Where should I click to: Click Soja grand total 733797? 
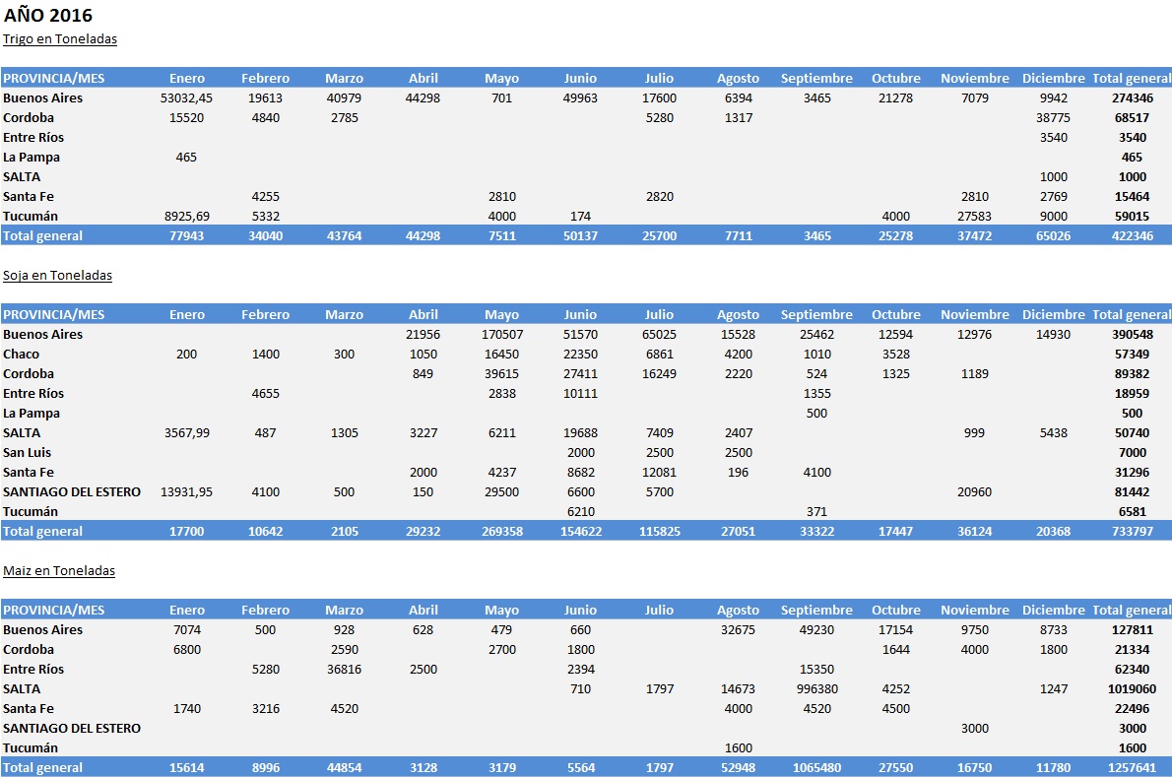(1133, 531)
